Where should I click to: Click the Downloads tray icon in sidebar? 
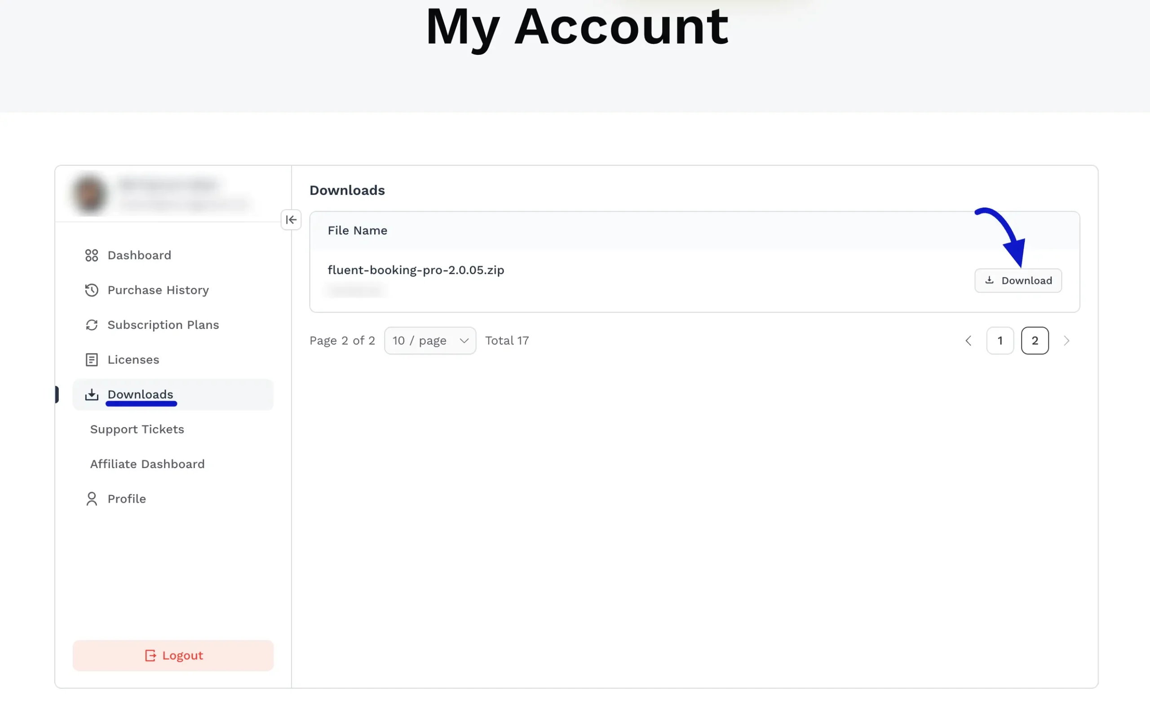[92, 395]
